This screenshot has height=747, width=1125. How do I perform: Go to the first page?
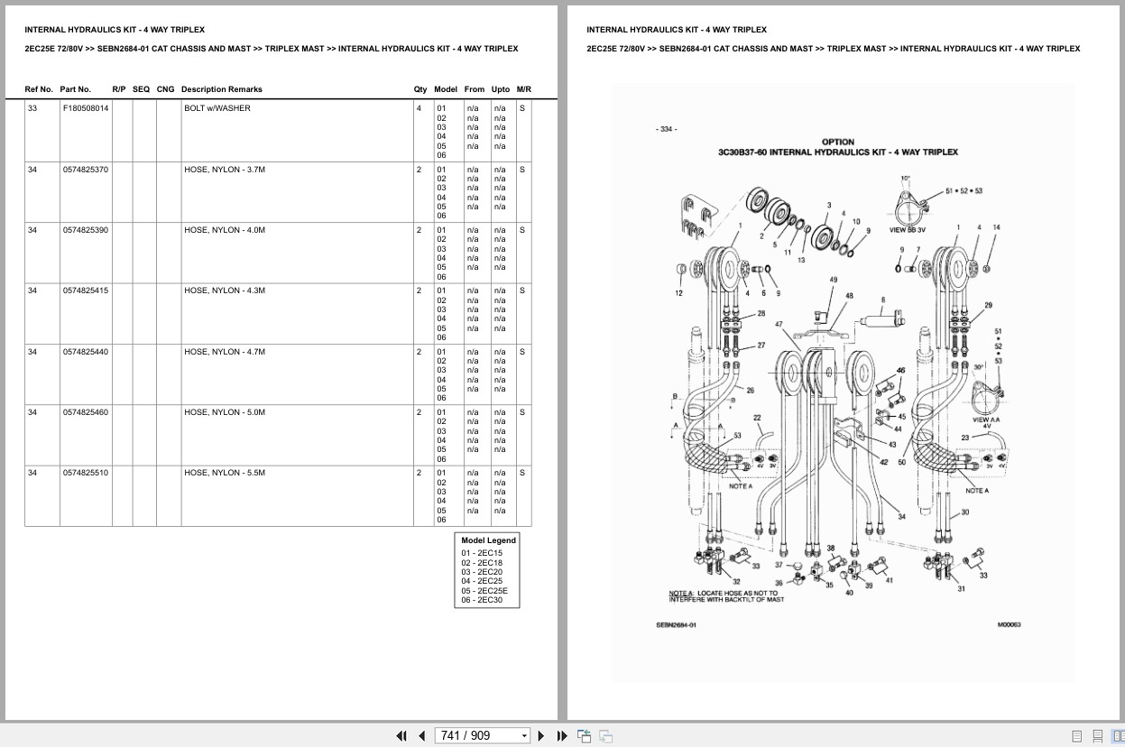401,735
